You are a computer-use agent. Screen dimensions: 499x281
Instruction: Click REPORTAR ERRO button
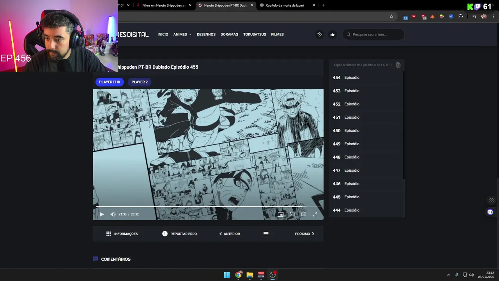(x=180, y=234)
